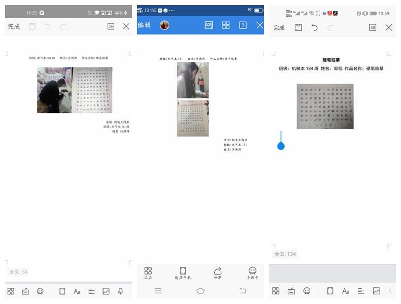Tap blue text cursor handle in right document

(x=281, y=146)
